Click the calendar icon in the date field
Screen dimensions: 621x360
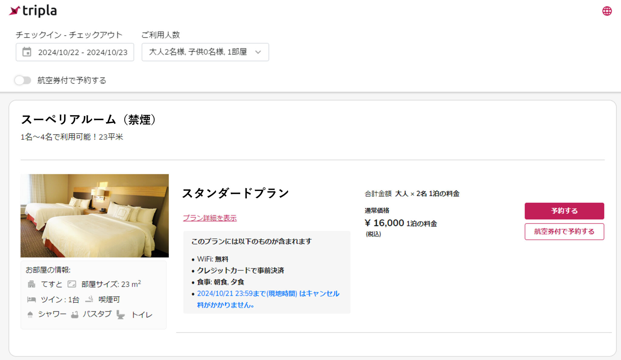tap(27, 52)
